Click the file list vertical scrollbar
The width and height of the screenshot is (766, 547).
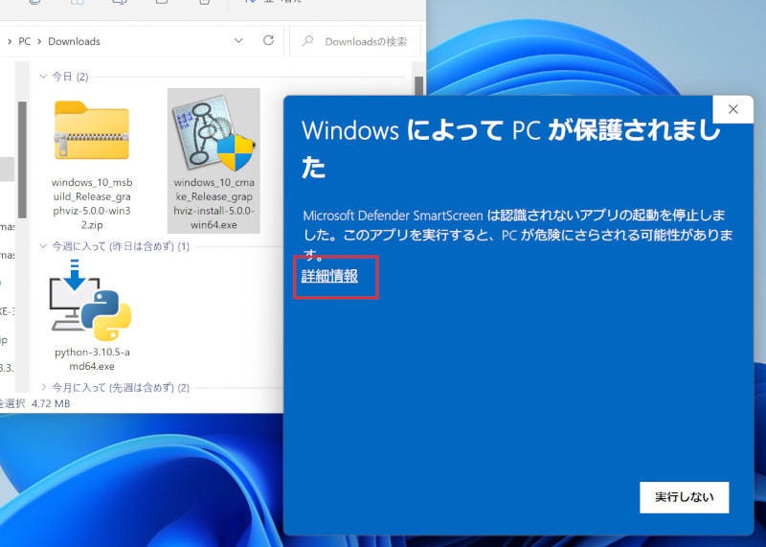click(418, 86)
